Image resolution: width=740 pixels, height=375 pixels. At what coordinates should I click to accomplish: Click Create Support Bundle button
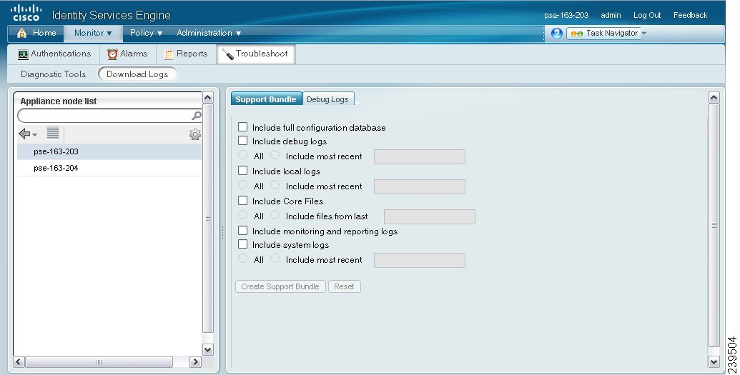pyautogui.click(x=280, y=286)
